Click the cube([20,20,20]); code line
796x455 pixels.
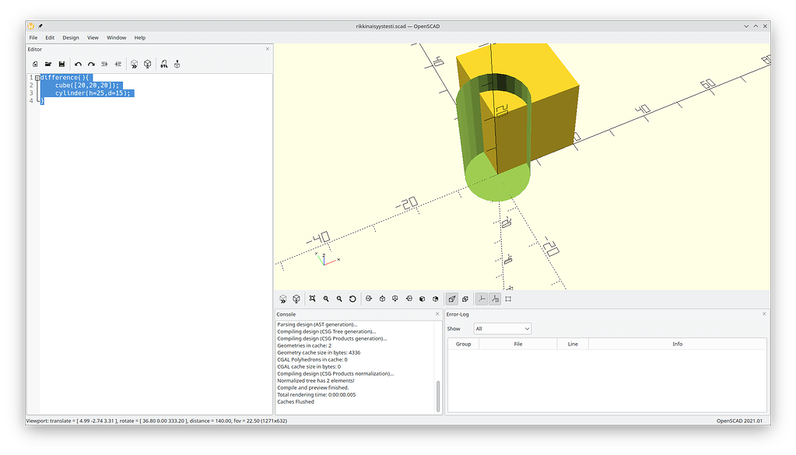(87, 86)
